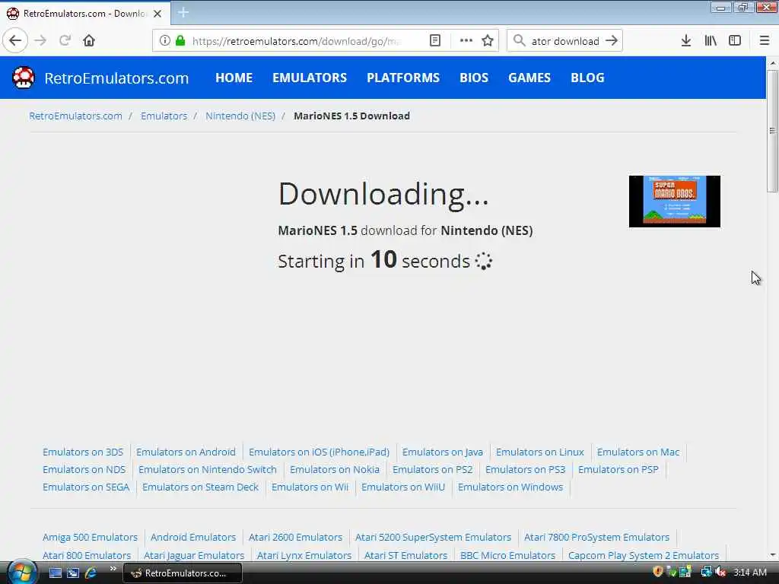This screenshot has width=779, height=584.
Task: Open the Firefox library icon
Action: (x=711, y=40)
